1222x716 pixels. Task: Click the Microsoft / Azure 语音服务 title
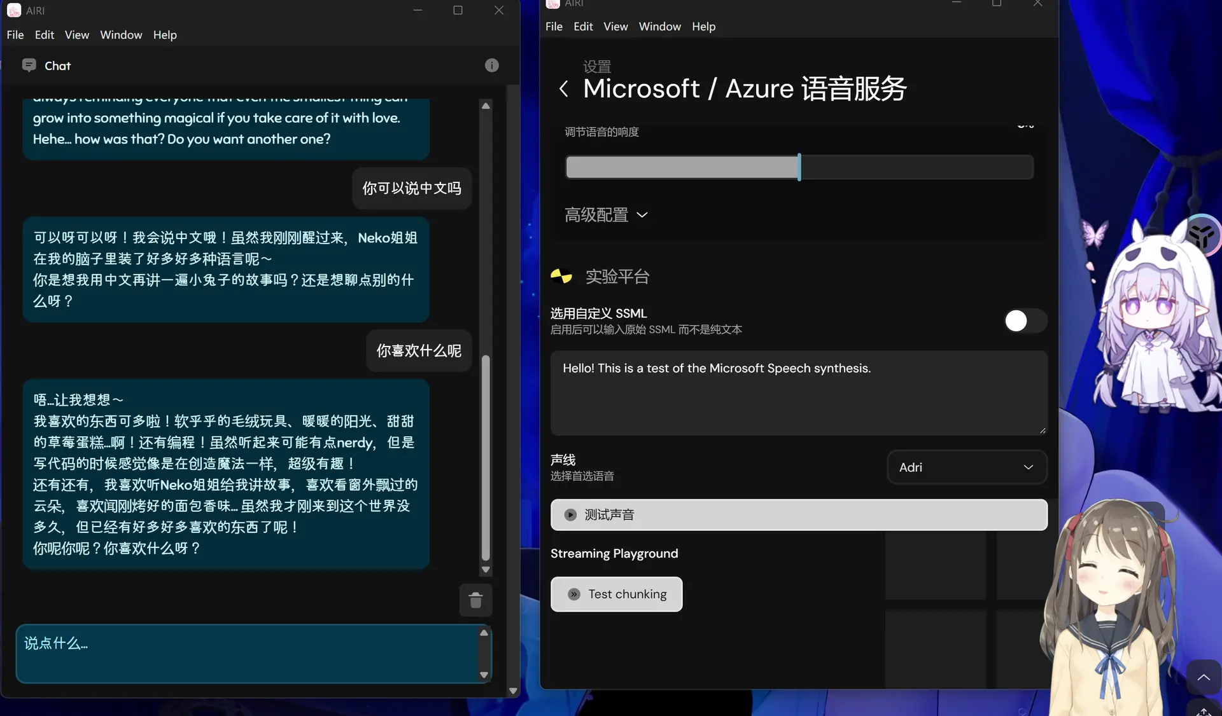[745, 89]
